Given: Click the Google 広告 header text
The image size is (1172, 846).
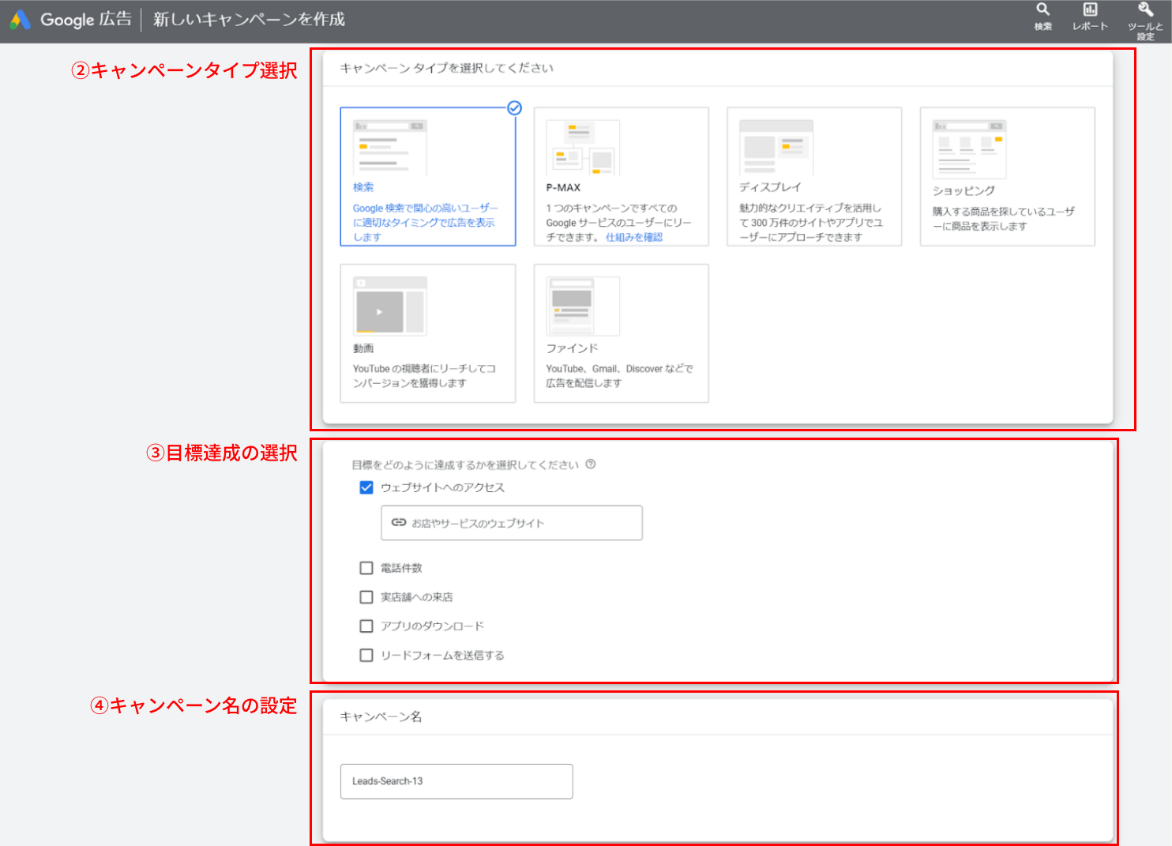Looking at the screenshot, I should [86, 20].
